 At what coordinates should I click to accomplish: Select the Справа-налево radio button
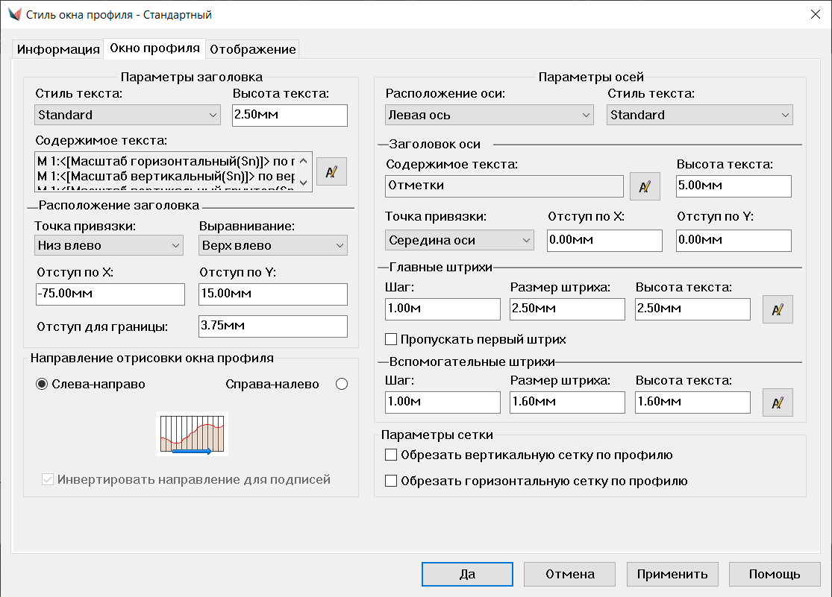tap(342, 385)
